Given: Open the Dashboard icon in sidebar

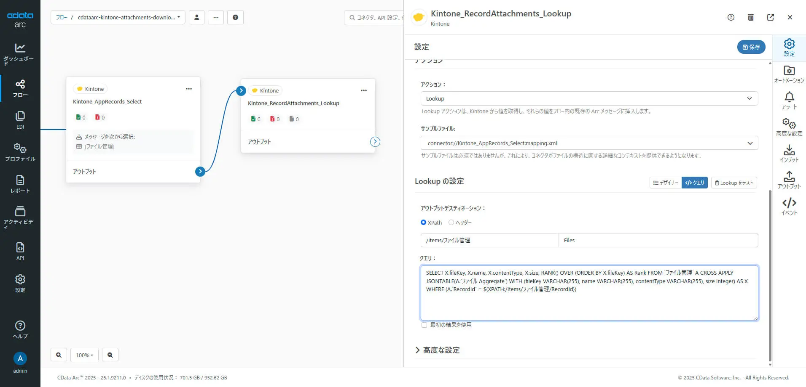Looking at the screenshot, I should (20, 48).
